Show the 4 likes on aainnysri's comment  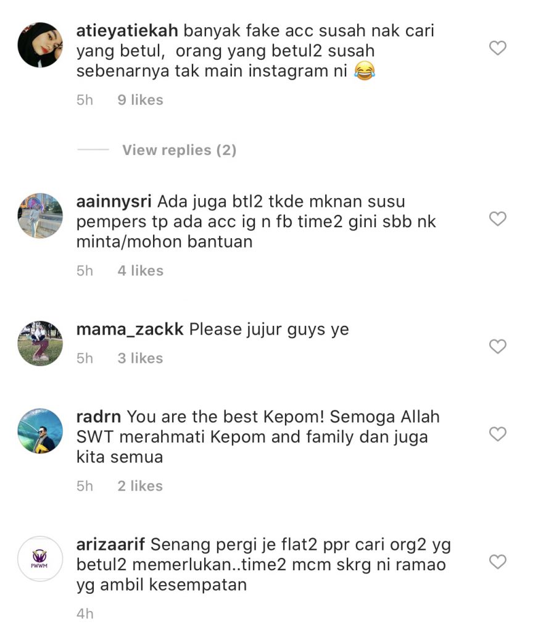(x=140, y=271)
